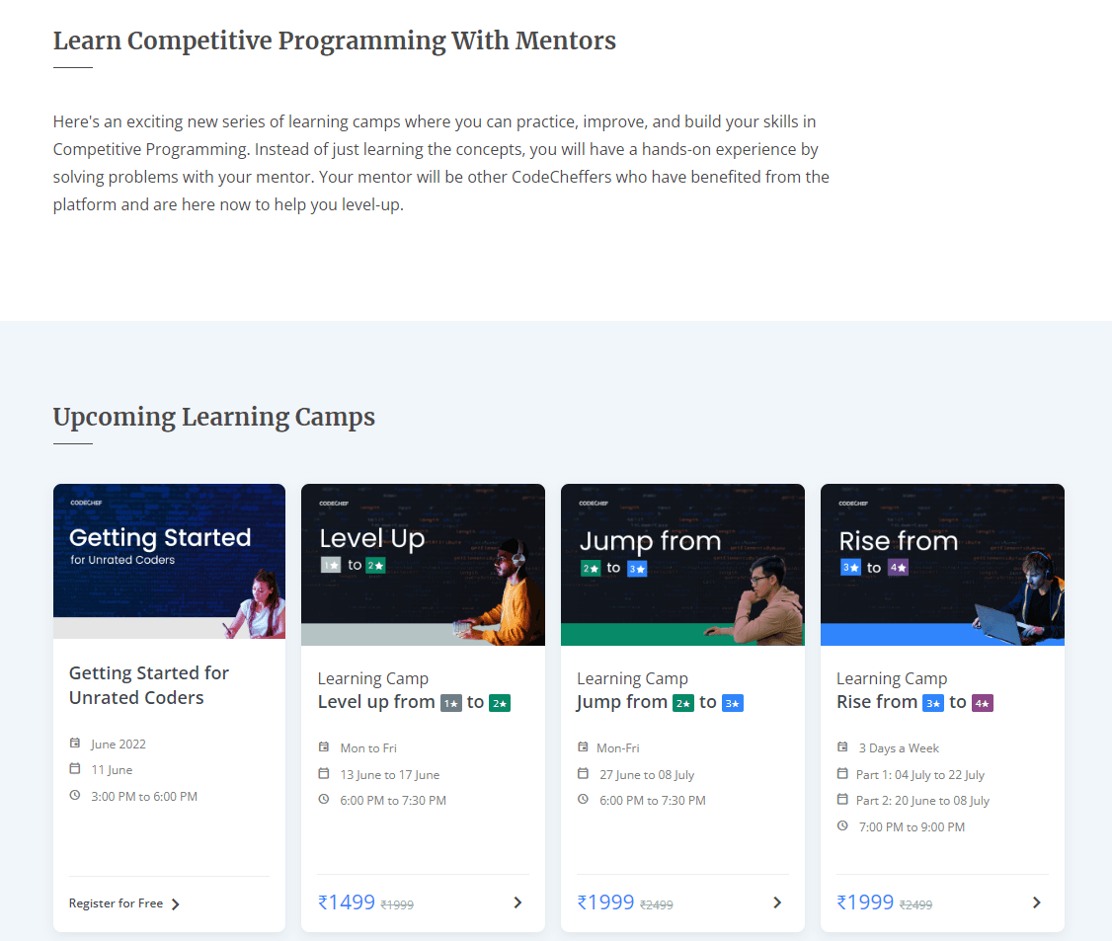Click clock icon on the Jump from card
Image resolution: width=1112 pixels, height=941 pixels.
click(583, 799)
